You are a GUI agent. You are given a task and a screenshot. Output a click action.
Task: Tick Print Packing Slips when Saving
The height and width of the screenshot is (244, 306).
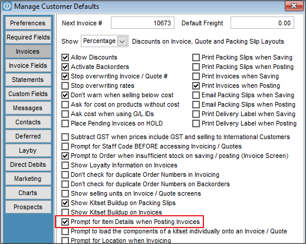click(196, 57)
